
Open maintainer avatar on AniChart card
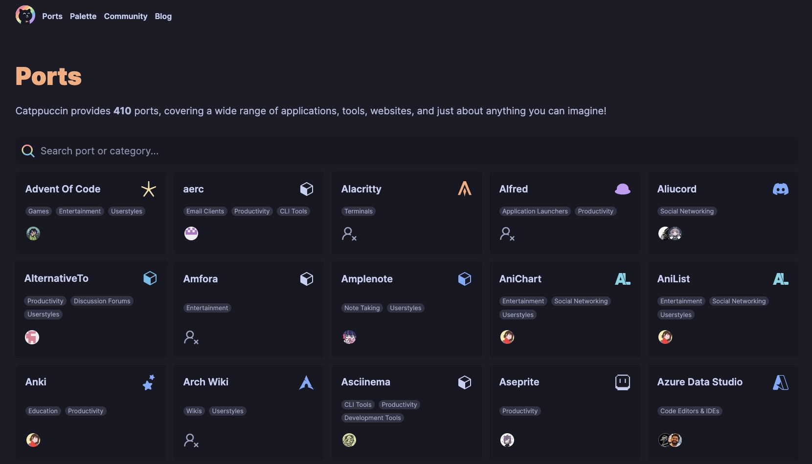click(x=507, y=337)
